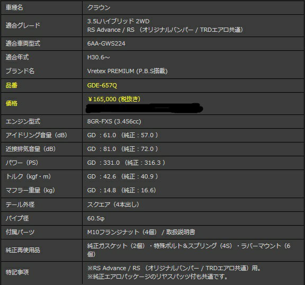Image resolution: width=305 pixels, height=285 pixels.
Task: Select the 'トルク (kgf・m)' label
Action: [x=29, y=176]
